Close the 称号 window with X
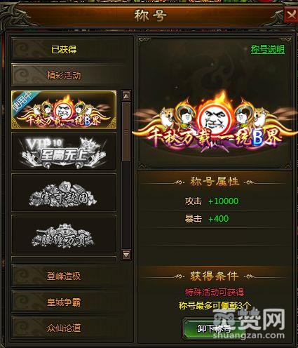 (x=291, y=15)
